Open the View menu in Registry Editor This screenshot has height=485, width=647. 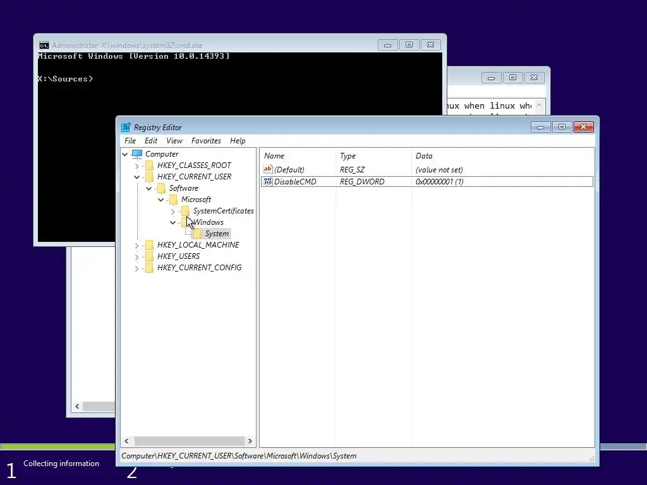click(x=174, y=141)
